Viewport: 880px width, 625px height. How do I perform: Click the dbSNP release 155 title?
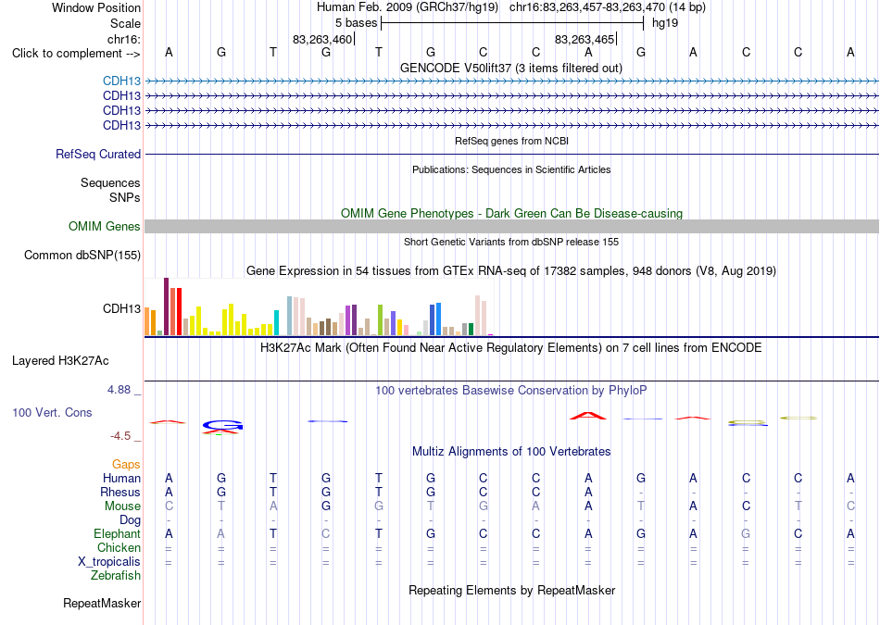point(511,242)
